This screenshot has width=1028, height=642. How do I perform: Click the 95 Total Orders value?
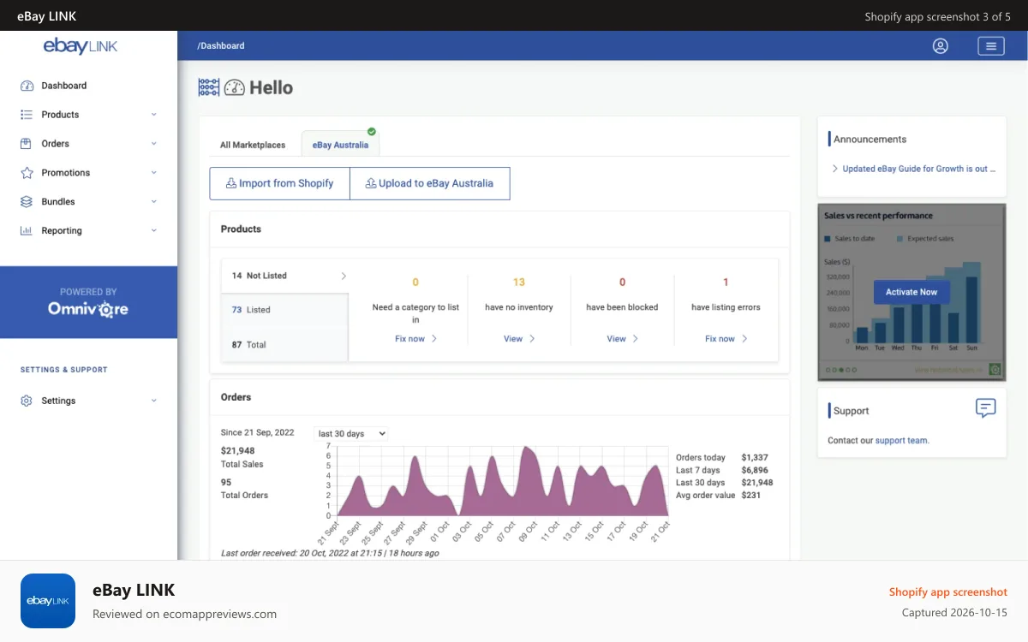click(x=226, y=482)
